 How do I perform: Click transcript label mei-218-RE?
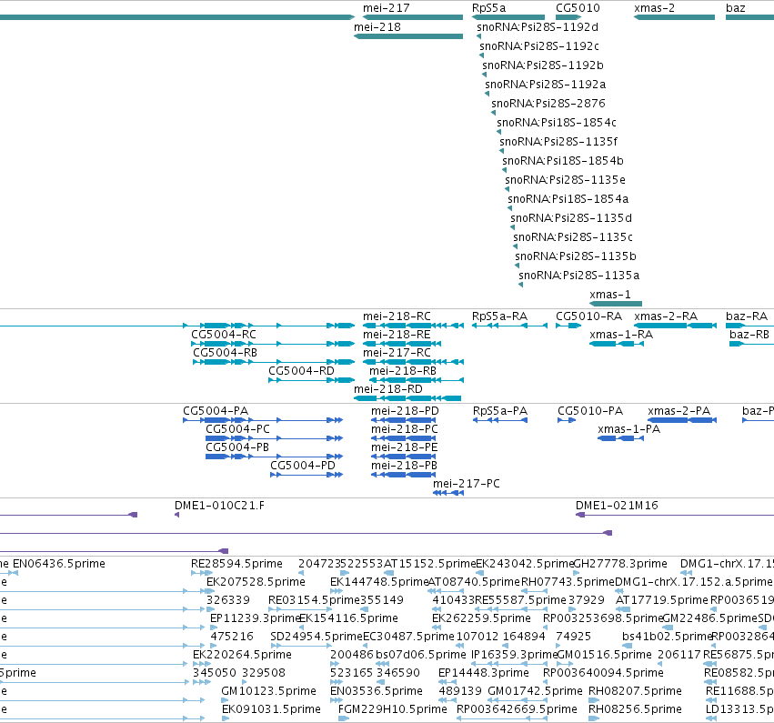pyautogui.click(x=397, y=335)
